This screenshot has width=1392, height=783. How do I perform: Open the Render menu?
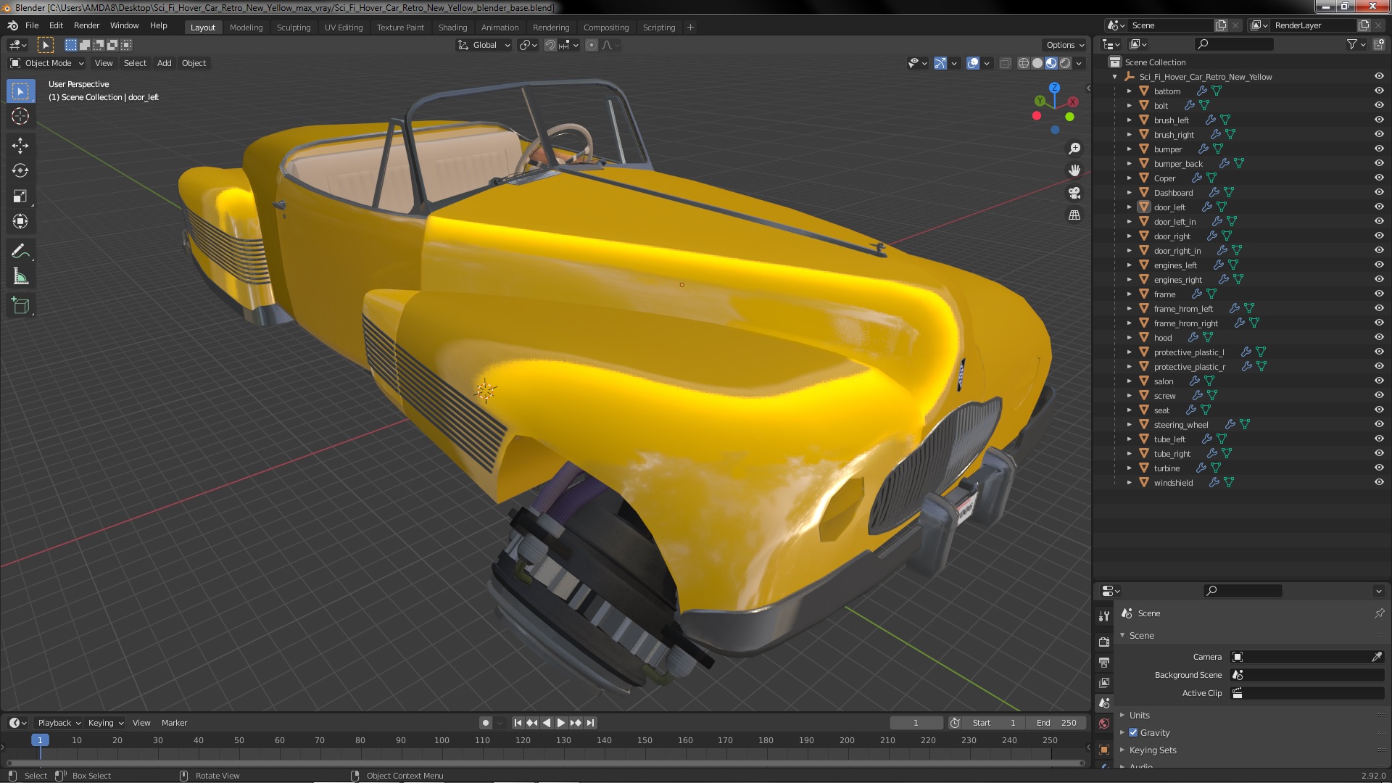point(86,25)
